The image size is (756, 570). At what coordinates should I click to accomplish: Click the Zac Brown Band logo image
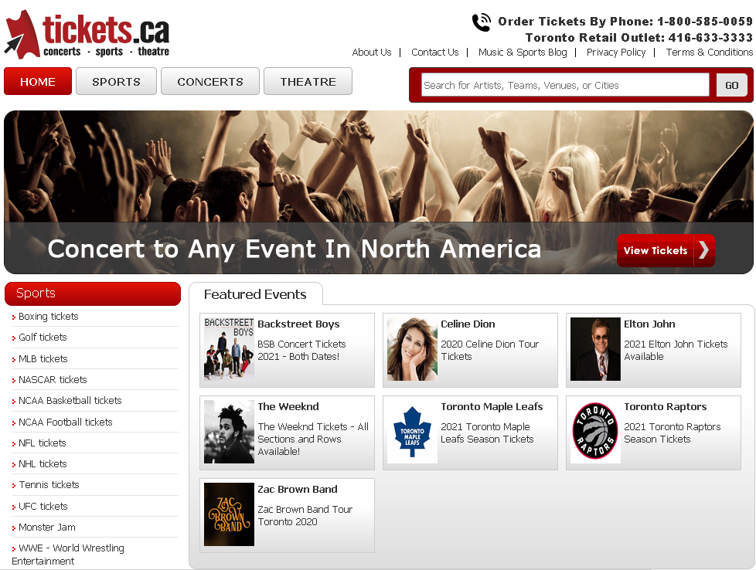point(229,514)
